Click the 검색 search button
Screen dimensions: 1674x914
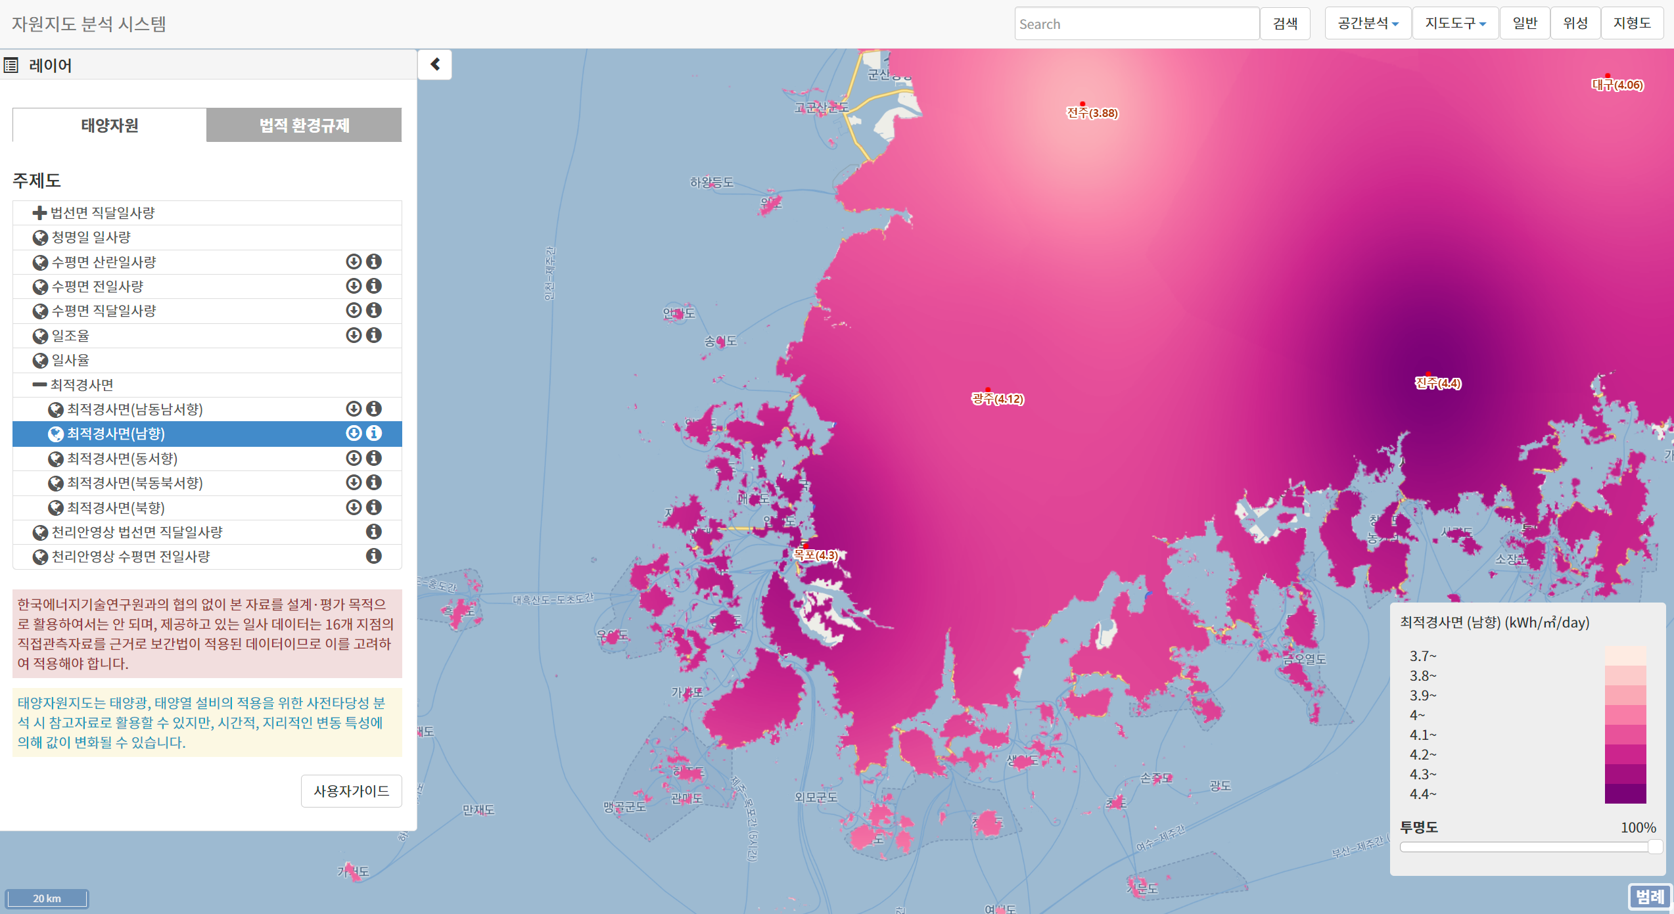(x=1285, y=24)
